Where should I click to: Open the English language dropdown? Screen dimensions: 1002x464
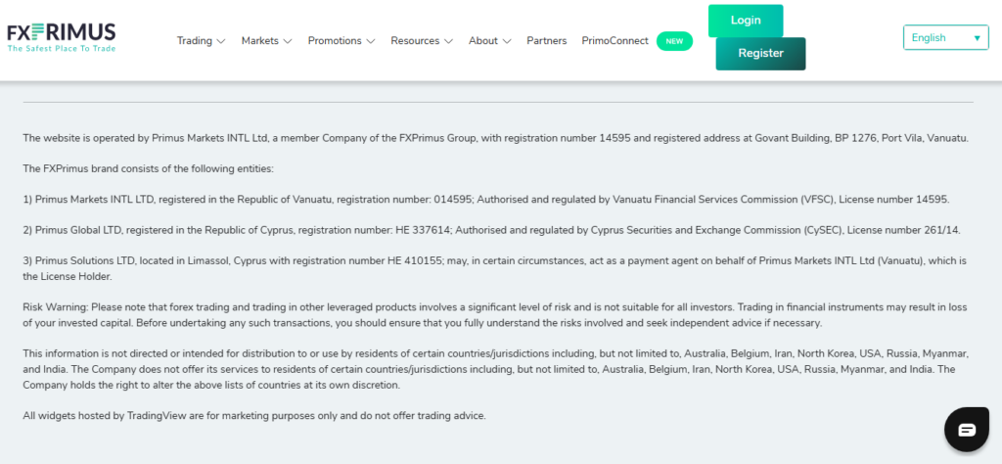946,38
